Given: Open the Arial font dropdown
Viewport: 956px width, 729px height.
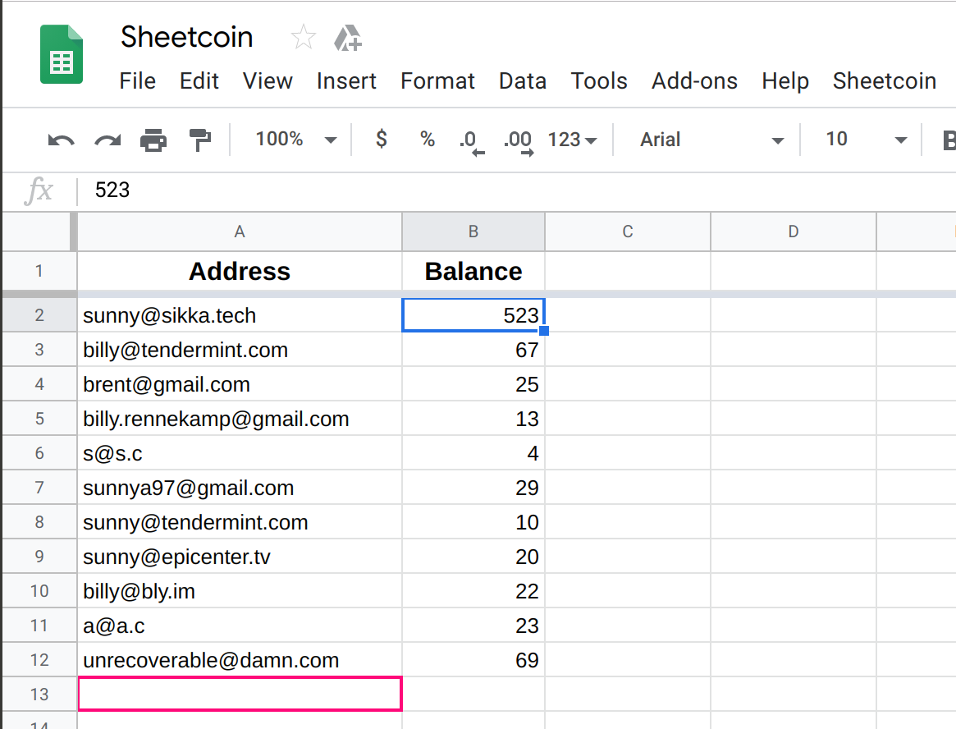Looking at the screenshot, I should coord(711,140).
